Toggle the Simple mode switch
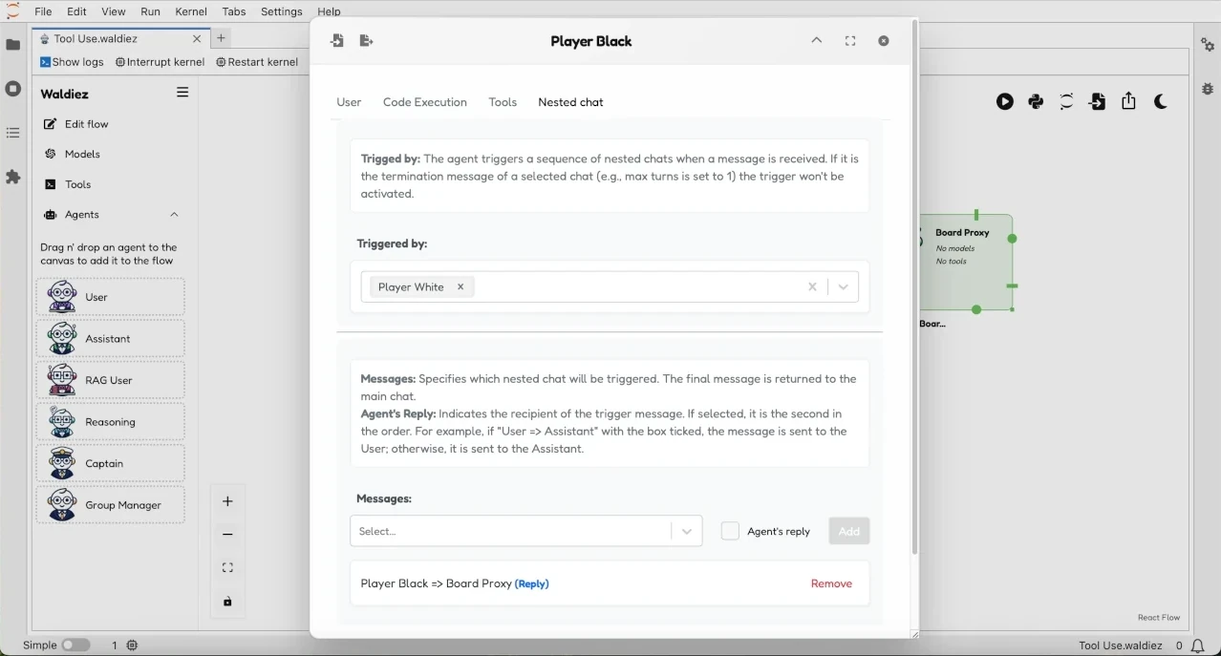 pos(75,645)
